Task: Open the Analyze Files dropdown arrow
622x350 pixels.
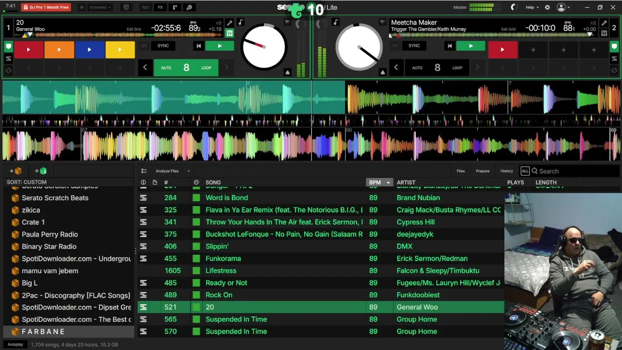Action: click(x=189, y=171)
